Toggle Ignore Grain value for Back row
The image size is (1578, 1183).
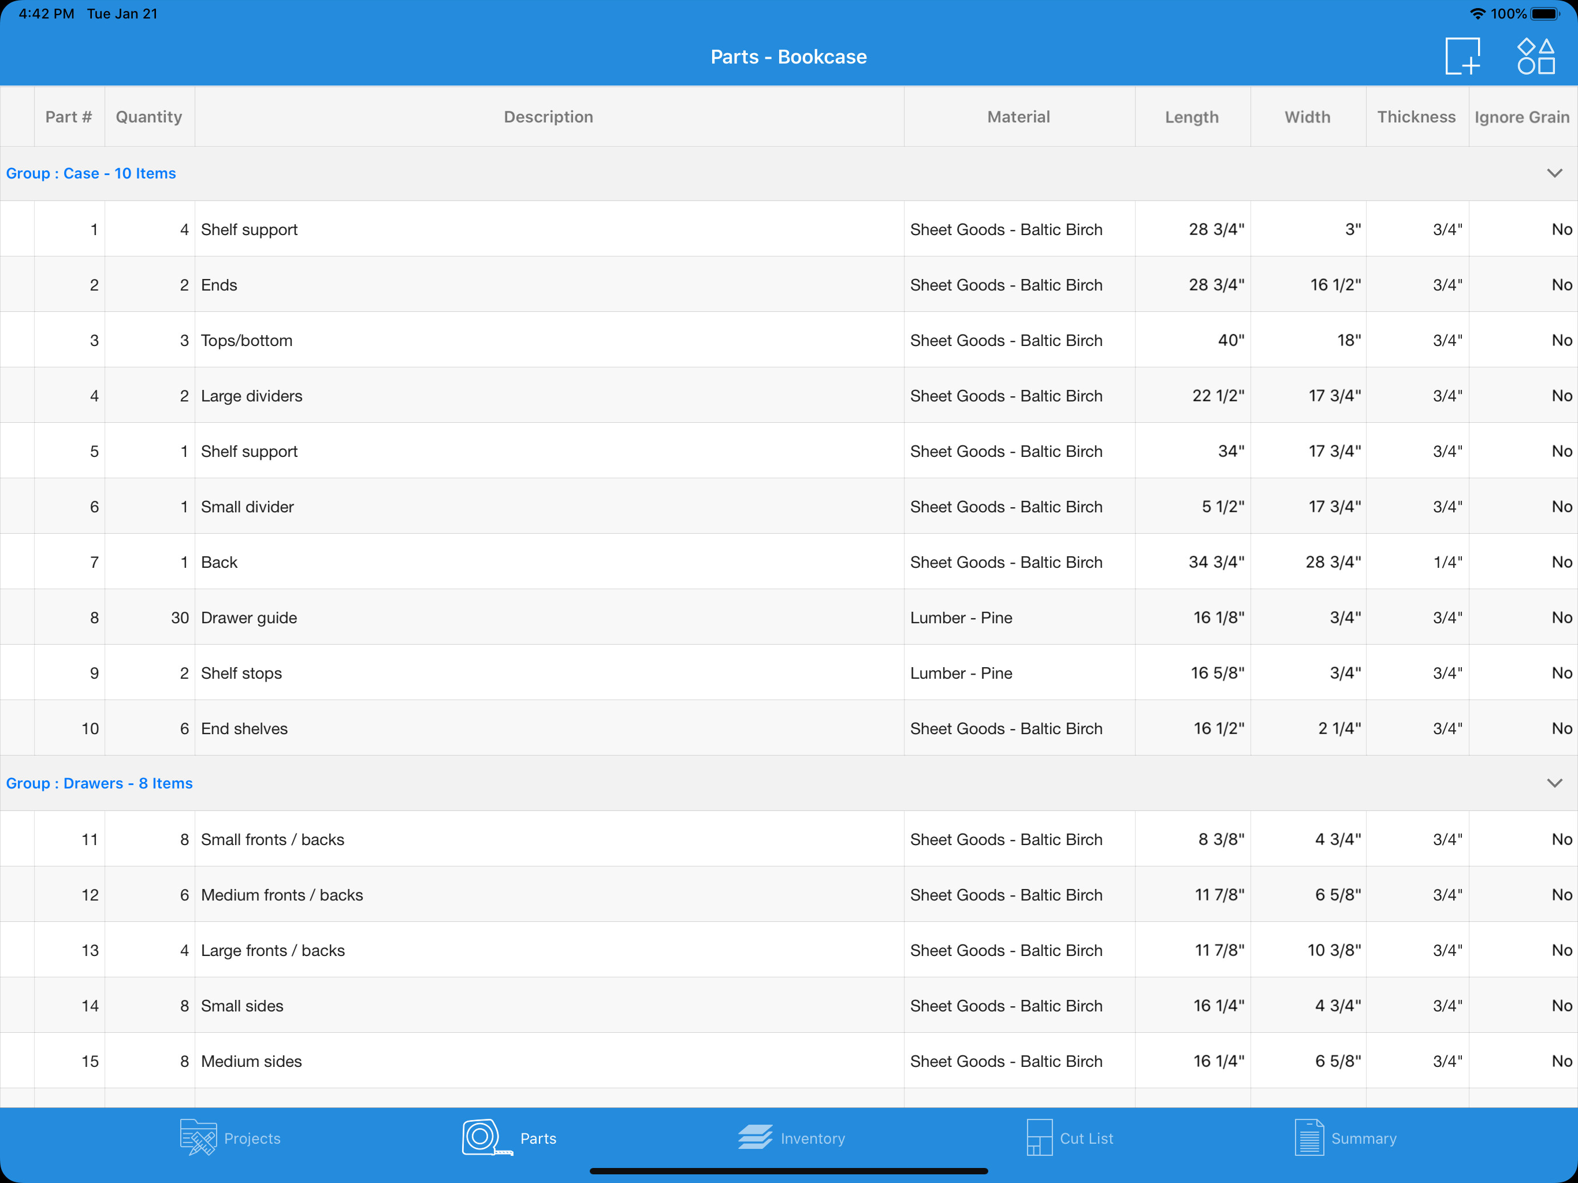1561,562
